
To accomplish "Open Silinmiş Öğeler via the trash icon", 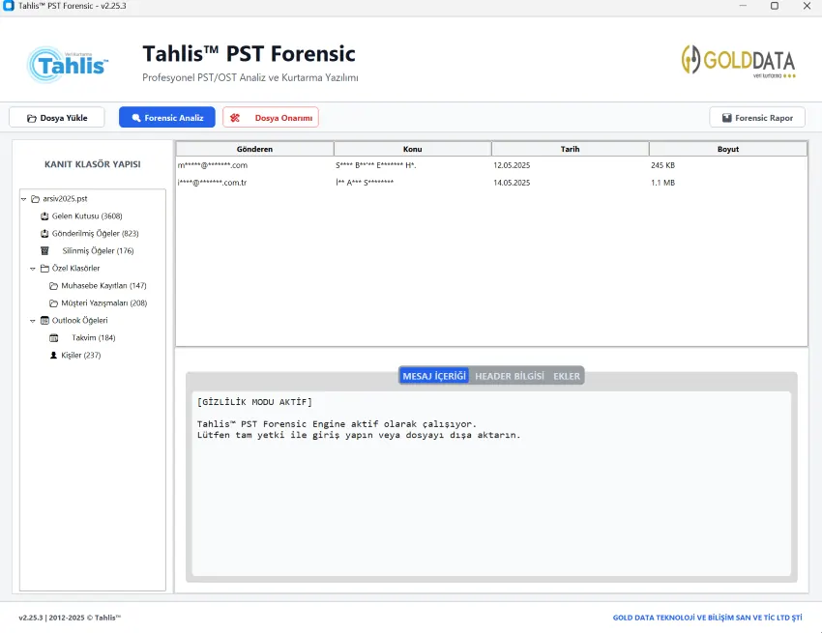I will point(44,250).
